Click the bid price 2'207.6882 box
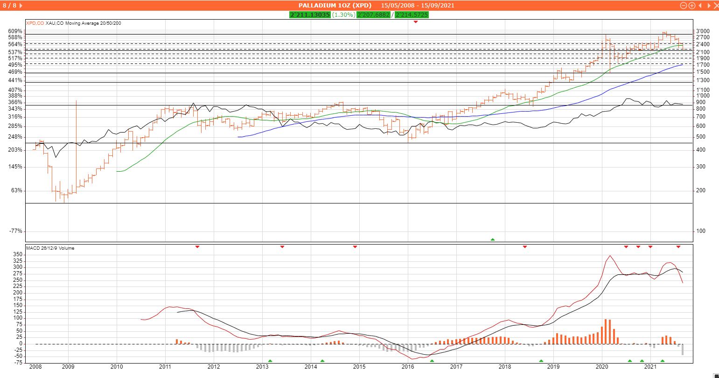Image resolution: width=719 pixels, height=378 pixels. coord(374,15)
